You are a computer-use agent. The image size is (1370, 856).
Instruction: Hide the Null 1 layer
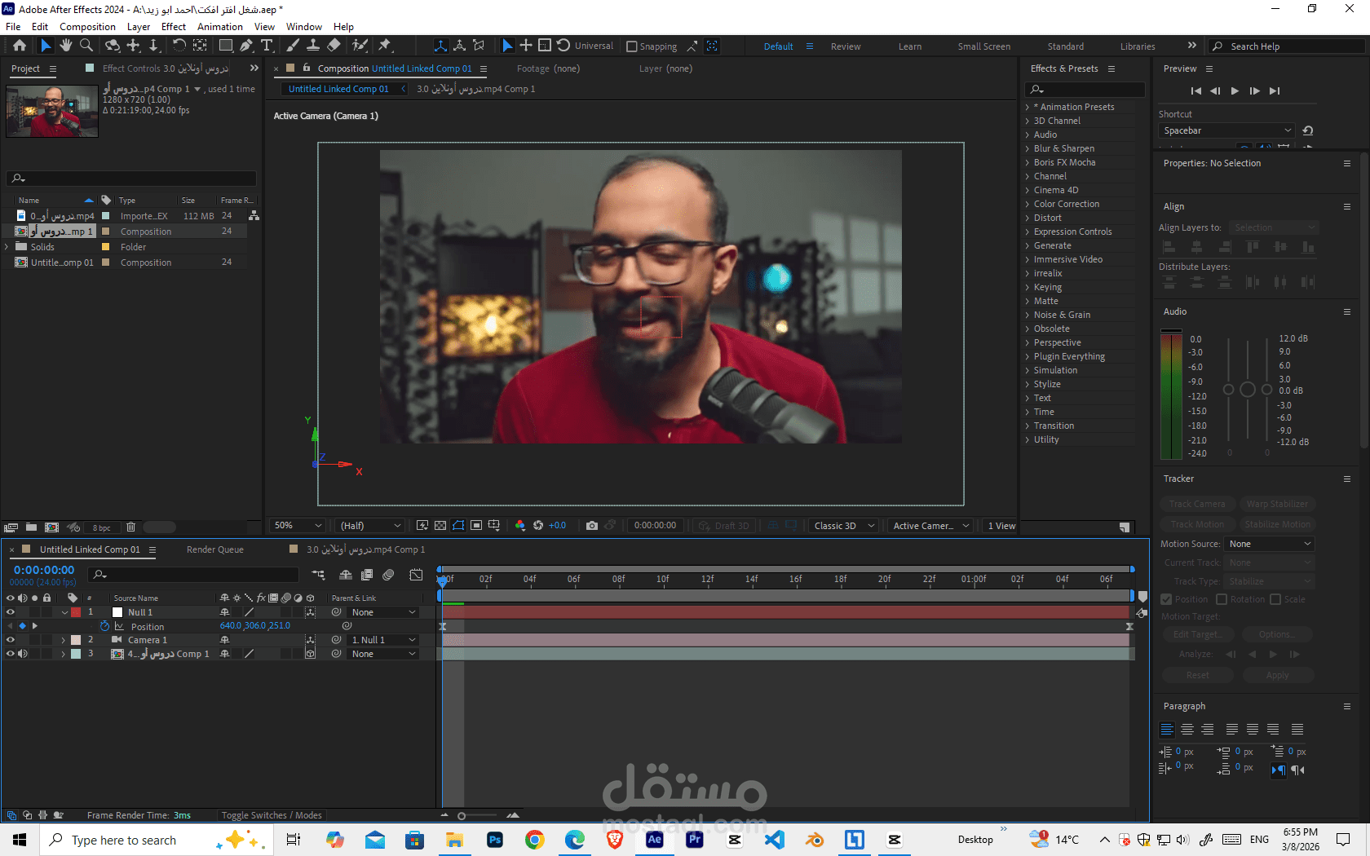11,612
